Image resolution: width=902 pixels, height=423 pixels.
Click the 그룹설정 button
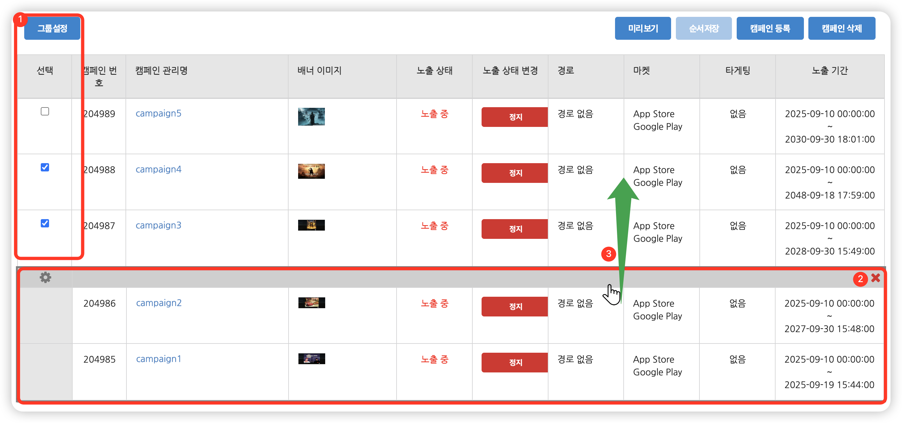click(x=52, y=28)
